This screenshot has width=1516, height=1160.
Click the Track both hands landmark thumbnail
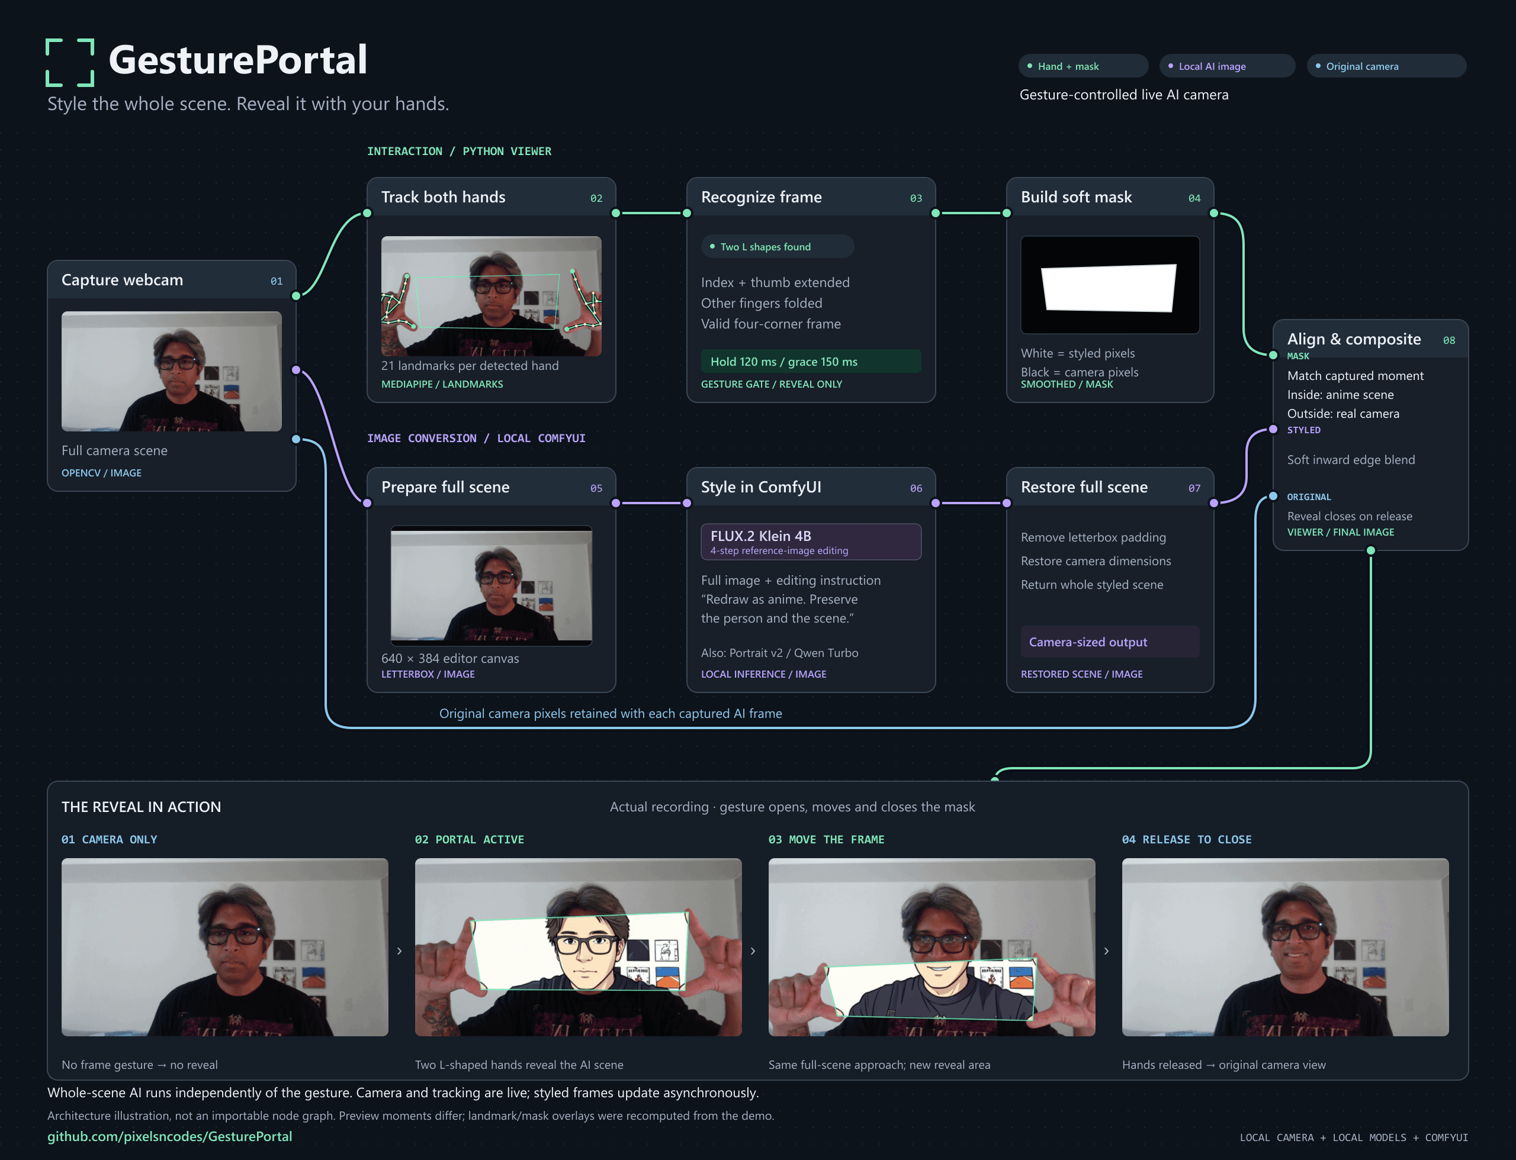pyautogui.click(x=492, y=295)
